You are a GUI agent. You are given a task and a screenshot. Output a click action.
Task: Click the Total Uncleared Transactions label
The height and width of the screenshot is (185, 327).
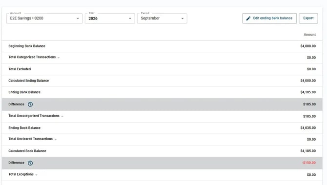coord(30,139)
